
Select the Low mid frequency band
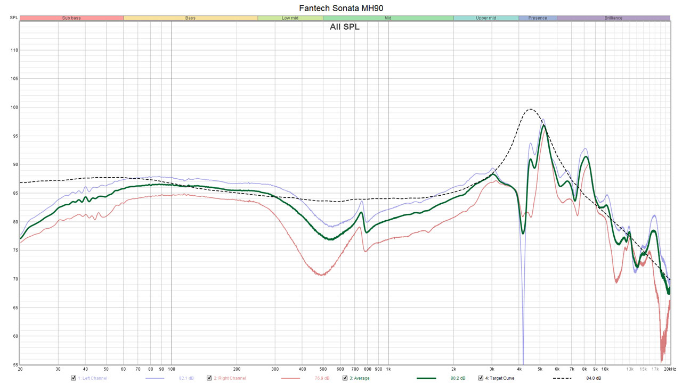point(290,18)
